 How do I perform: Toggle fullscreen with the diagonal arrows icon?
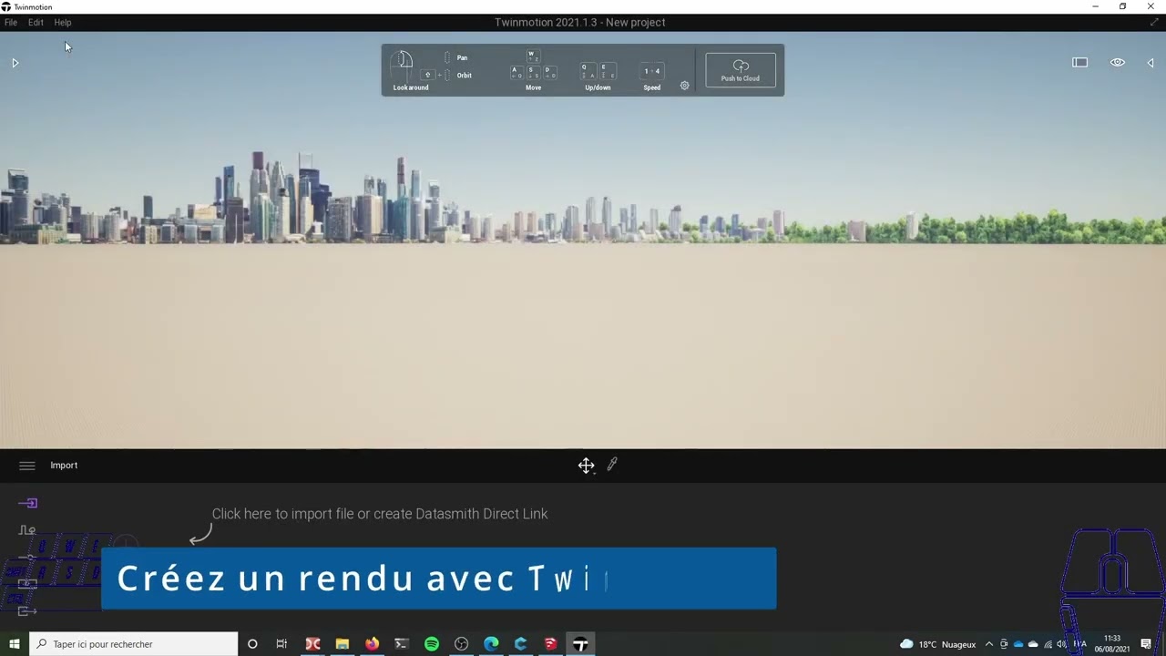point(1155,22)
